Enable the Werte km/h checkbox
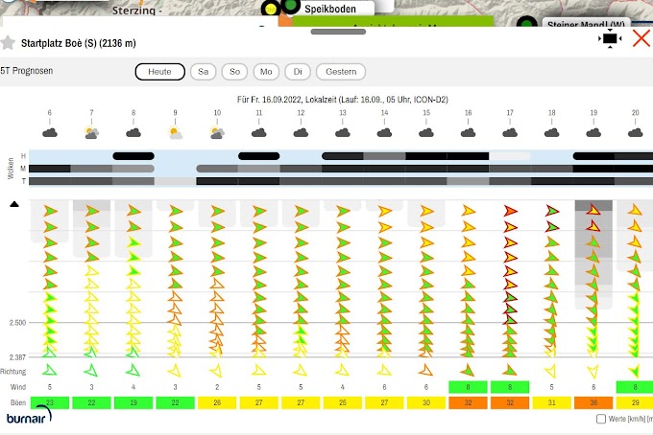The image size is (653, 435). tap(601, 419)
